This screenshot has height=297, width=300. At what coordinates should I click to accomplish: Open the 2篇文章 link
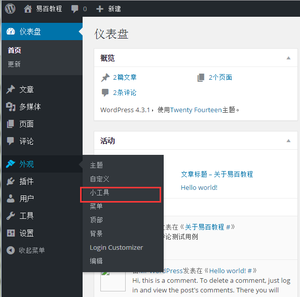click(125, 77)
